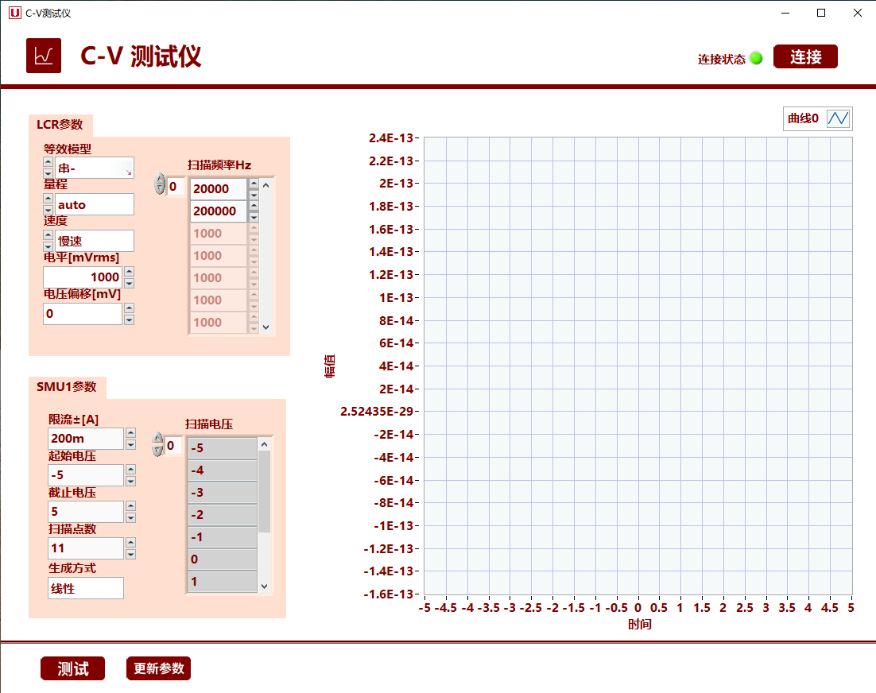
Task: Decrease the 起始电压 value
Action: click(x=130, y=481)
